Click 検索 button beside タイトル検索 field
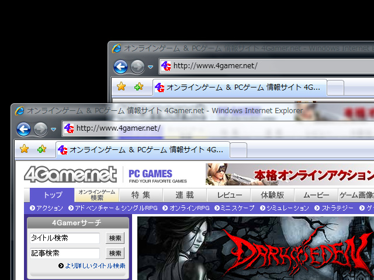The image size is (374, 280). tap(115, 238)
